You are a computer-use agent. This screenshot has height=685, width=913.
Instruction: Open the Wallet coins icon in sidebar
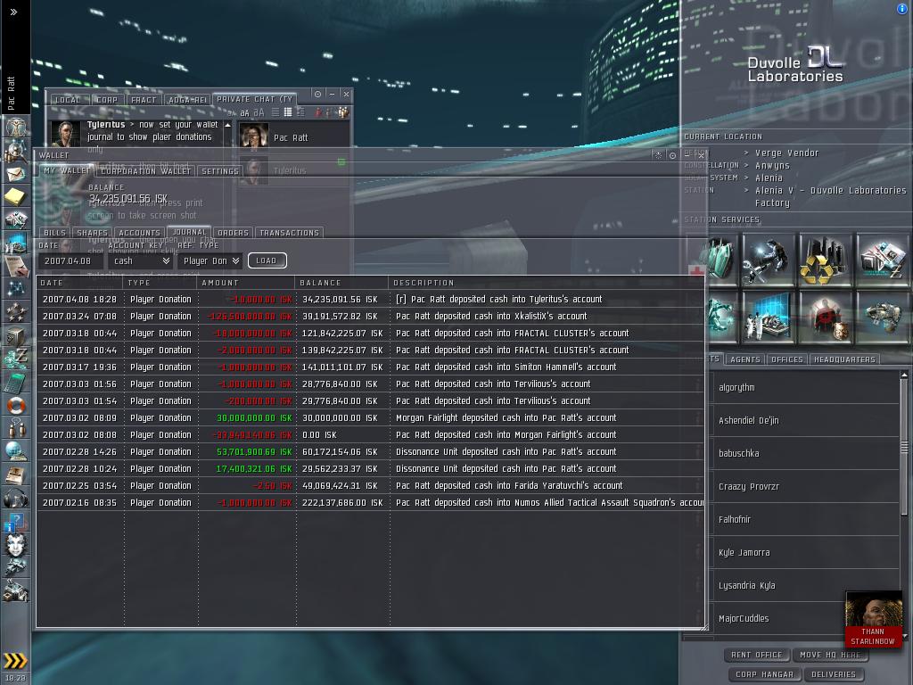[16, 359]
